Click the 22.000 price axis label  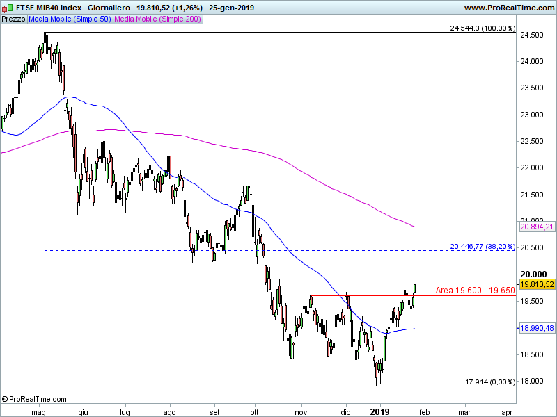coord(532,167)
